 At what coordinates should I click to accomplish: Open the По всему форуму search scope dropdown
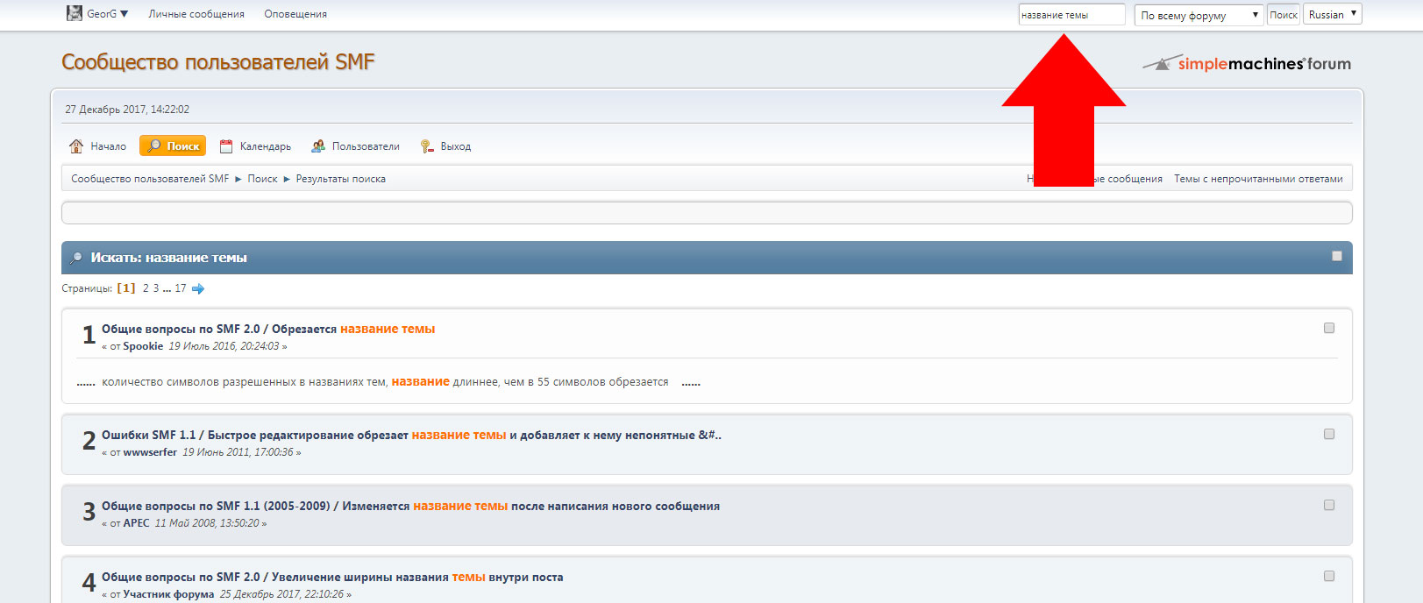[1199, 15]
